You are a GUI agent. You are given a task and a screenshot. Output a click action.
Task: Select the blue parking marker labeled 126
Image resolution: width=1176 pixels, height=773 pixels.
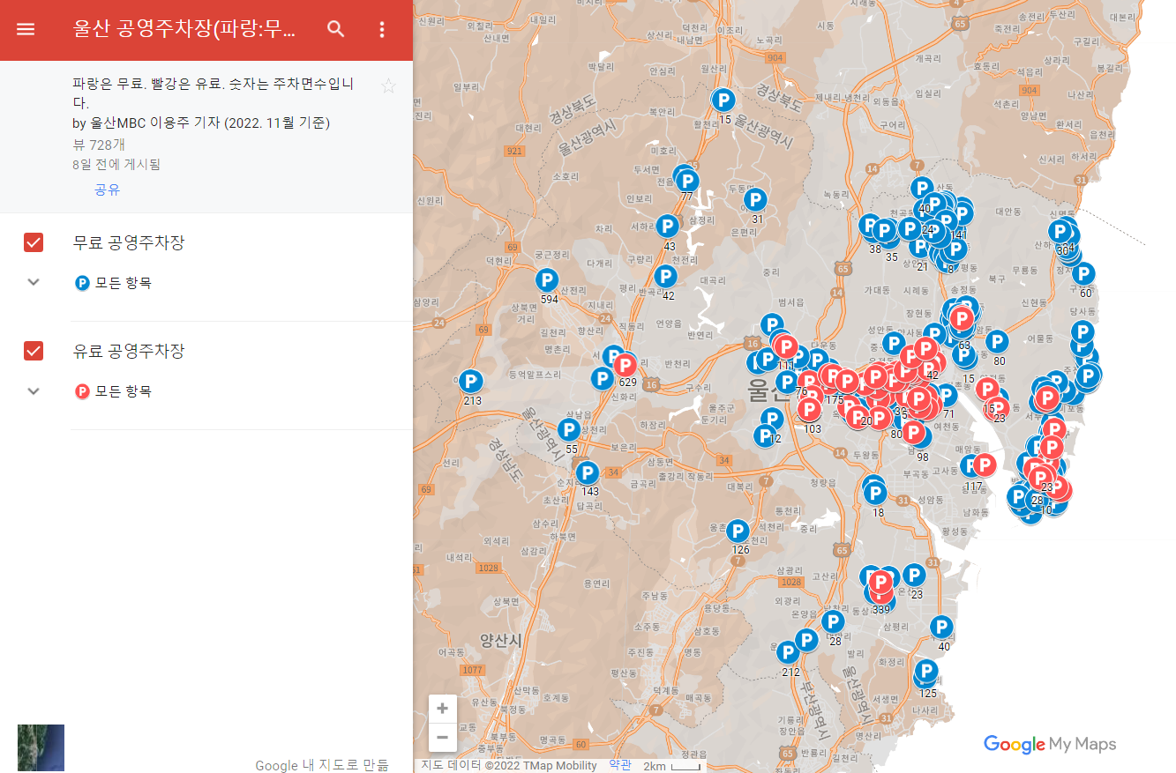click(738, 531)
